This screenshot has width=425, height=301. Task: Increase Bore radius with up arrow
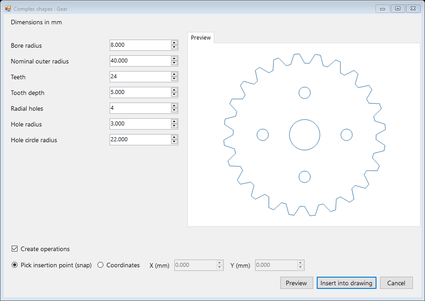click(x=174, y=43)
